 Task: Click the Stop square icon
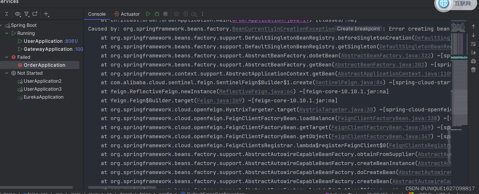[x=165, y=14]
